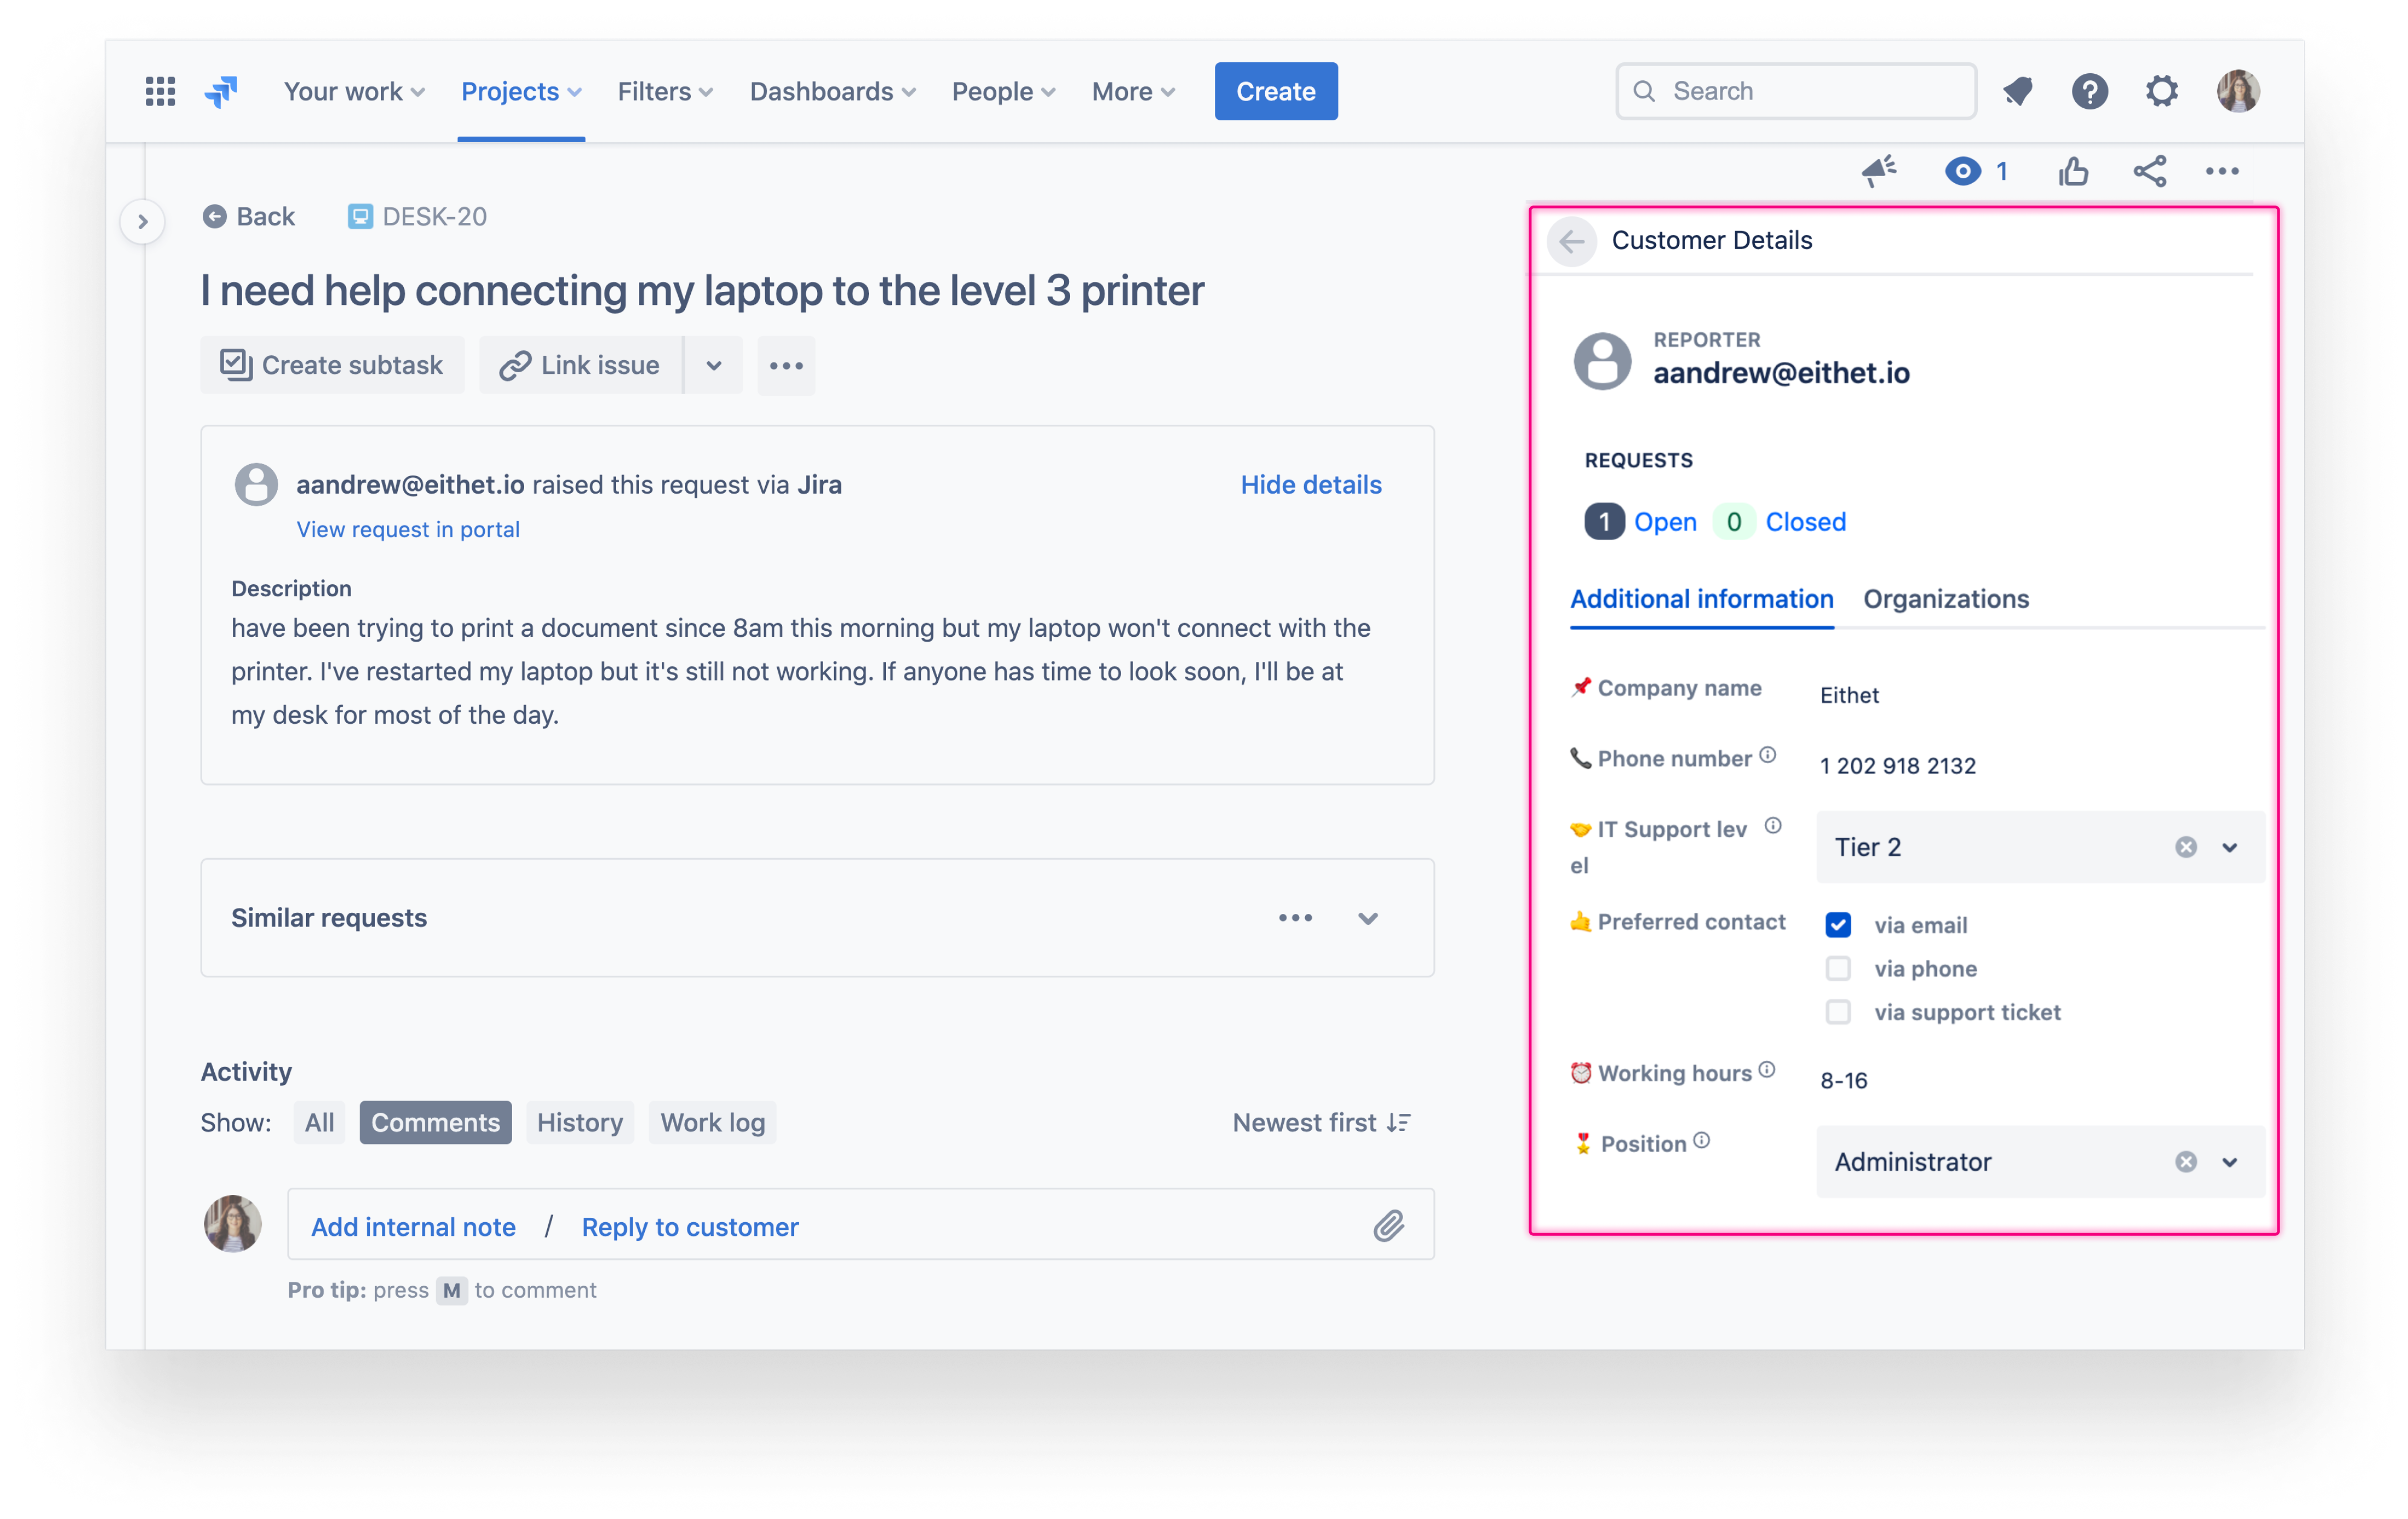Screen dimensions: 2408x1519
Task: Check the via support ticket checkbox
Action: (1837, 1012)
